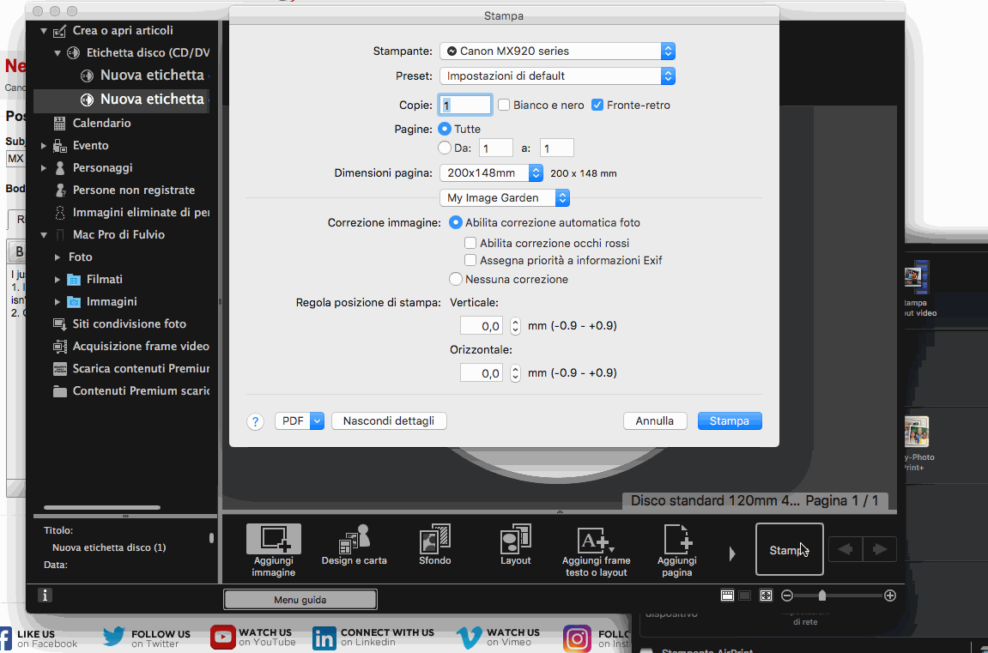Click the Nascondi dettagli button
988x653 pixels.
pos(389,420)
